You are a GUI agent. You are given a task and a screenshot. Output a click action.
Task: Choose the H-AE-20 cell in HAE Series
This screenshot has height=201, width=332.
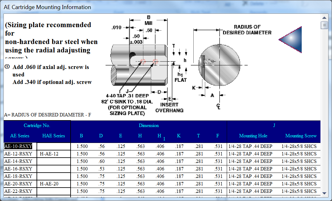(x=49, y=184)
